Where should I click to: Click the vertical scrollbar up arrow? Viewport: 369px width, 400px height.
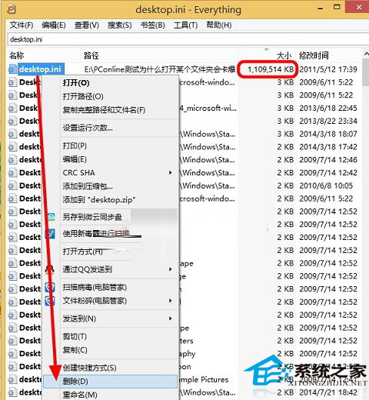(366, 54)
